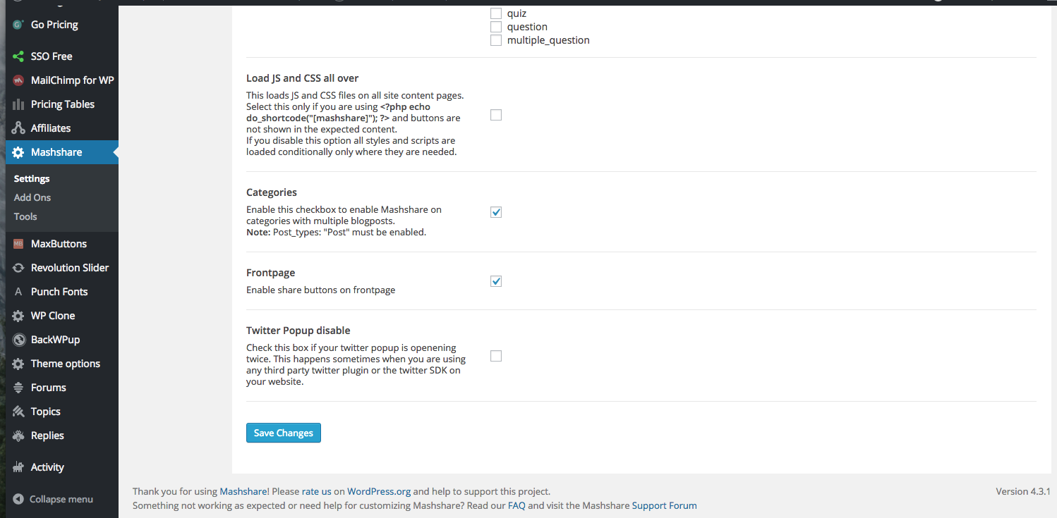Click the Categories setting heading
Viewport: 1057px width, 518px height.
coord(272,192)
